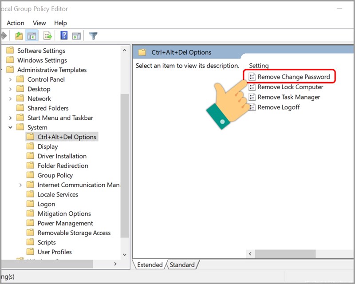The image size is (355, 284).
Task: Click the Setting column header
Action: (259, 66)
